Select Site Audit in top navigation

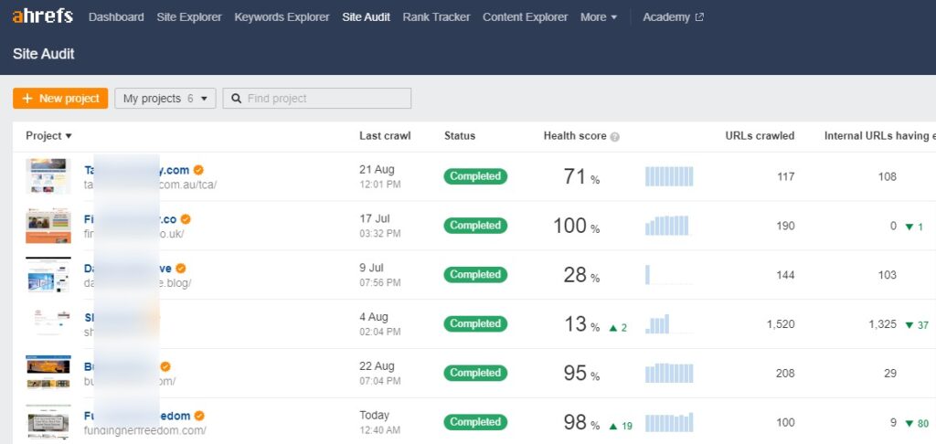366,17
